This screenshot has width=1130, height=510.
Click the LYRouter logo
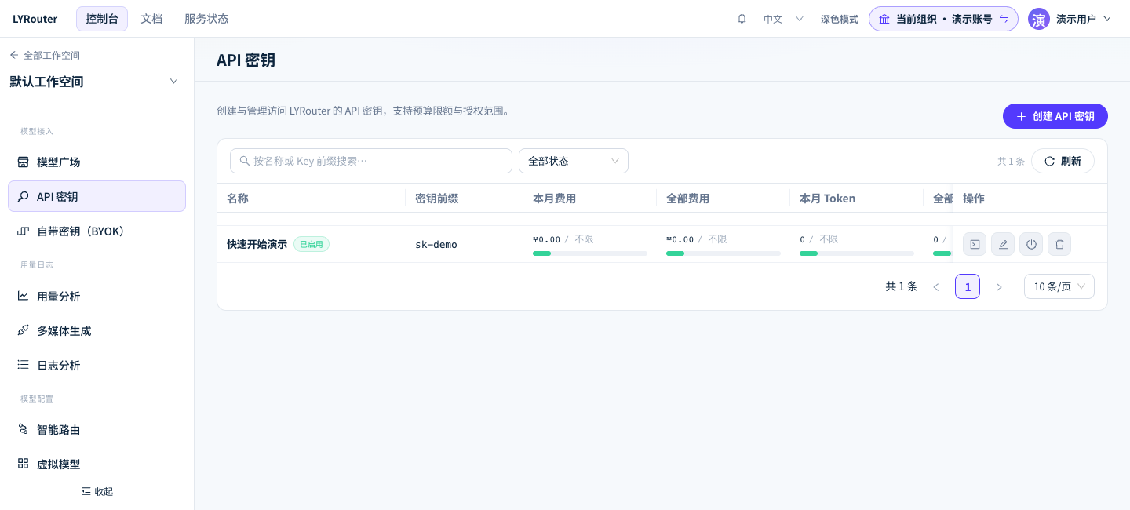(x=35, y=19)
